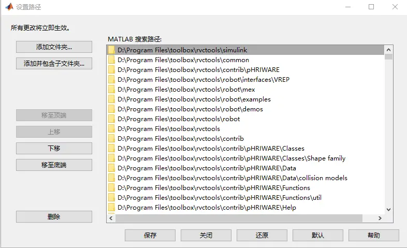The height and width of the screenshot is (248, 407).
Task: Click 删除 button
Action: pyautogui.click(x=54, y=216)
